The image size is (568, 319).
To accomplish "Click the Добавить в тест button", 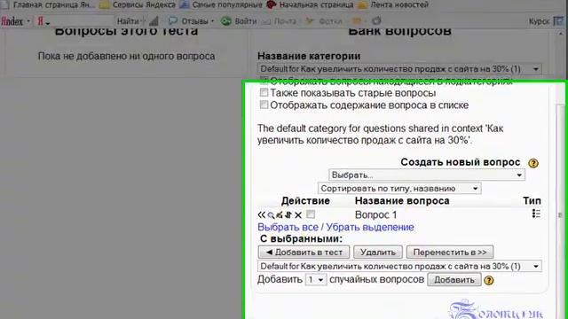I will point(304,252).
